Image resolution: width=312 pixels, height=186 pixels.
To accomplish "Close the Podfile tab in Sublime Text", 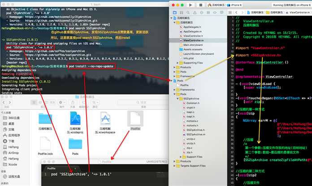I will (x=75, y=169).
